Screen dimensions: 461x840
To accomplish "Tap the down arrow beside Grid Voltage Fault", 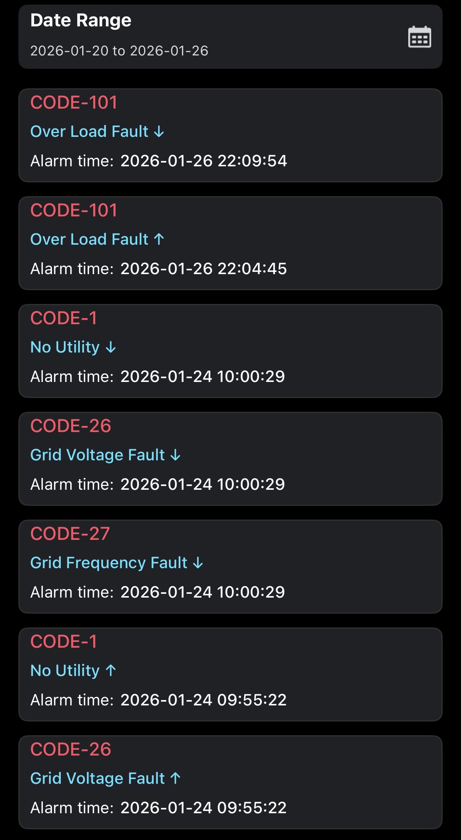I will [175, 455].
